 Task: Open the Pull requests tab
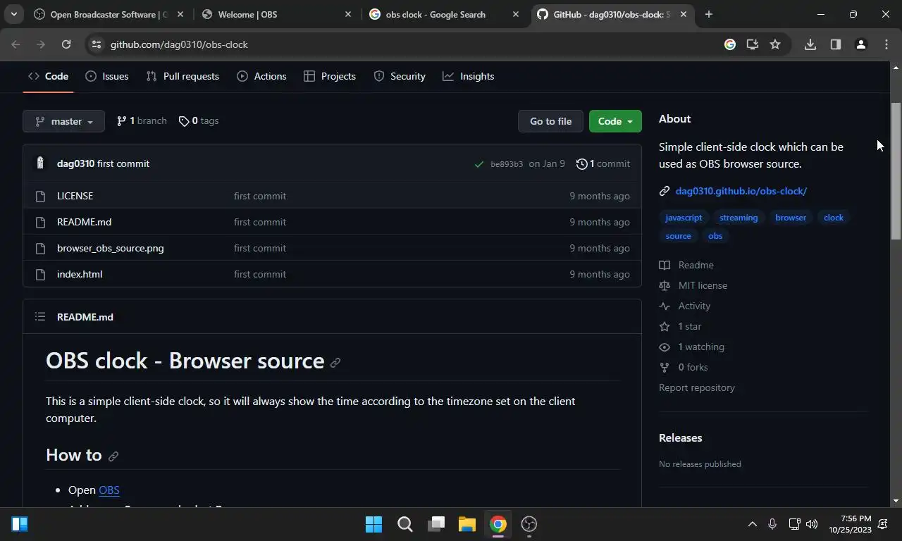(x=183, y=76)
